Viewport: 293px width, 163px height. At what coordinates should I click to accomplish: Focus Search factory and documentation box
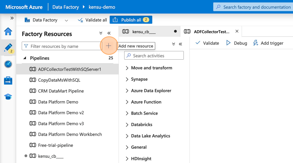click(x=253, y=7)
